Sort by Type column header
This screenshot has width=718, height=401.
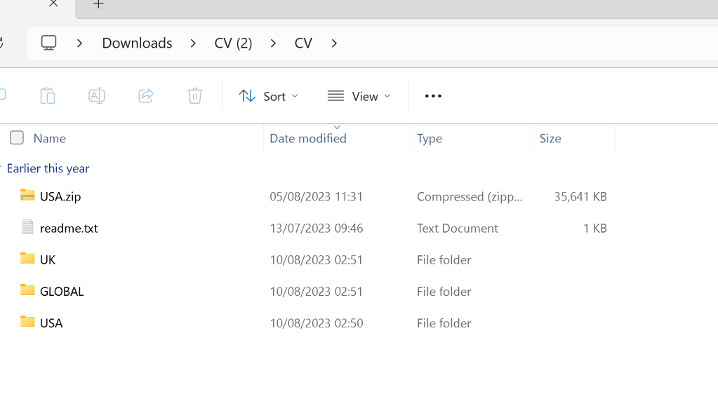point(430,138)
